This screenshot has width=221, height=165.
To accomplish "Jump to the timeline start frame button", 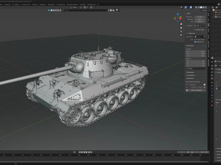I will coord(80,152).
